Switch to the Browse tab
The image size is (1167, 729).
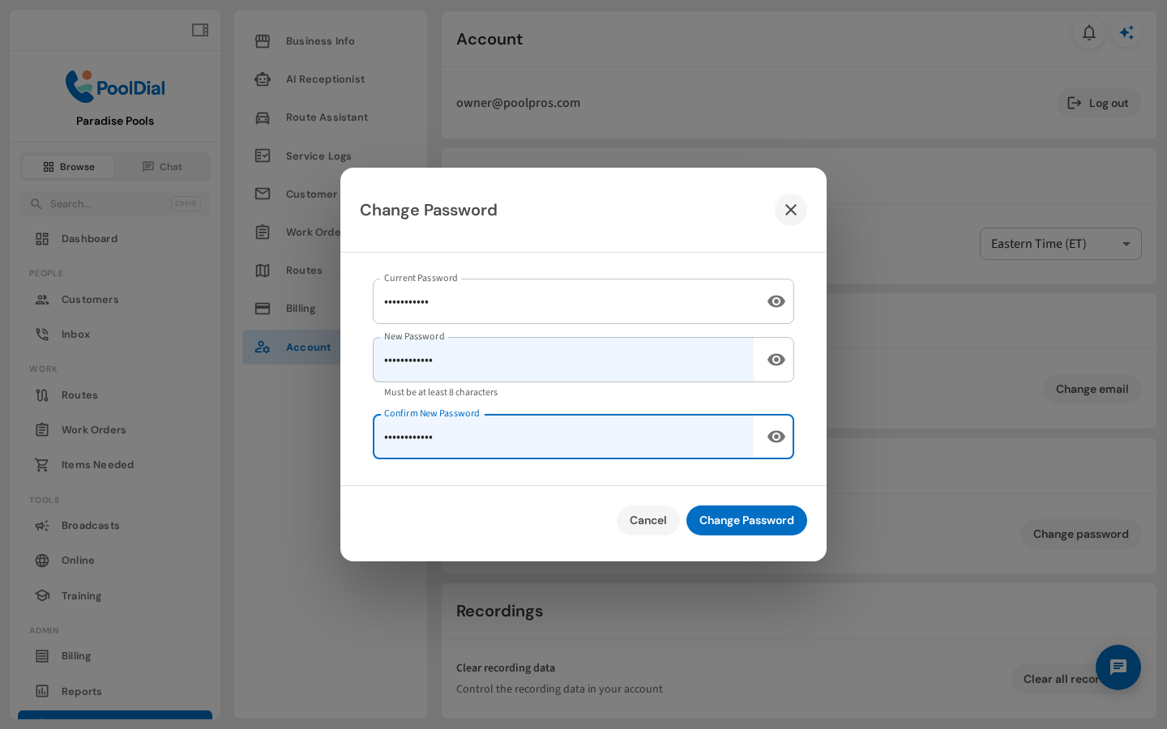68,167
